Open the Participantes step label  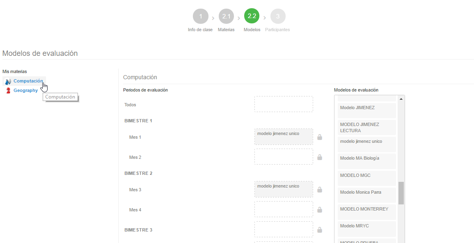(277, 30)
